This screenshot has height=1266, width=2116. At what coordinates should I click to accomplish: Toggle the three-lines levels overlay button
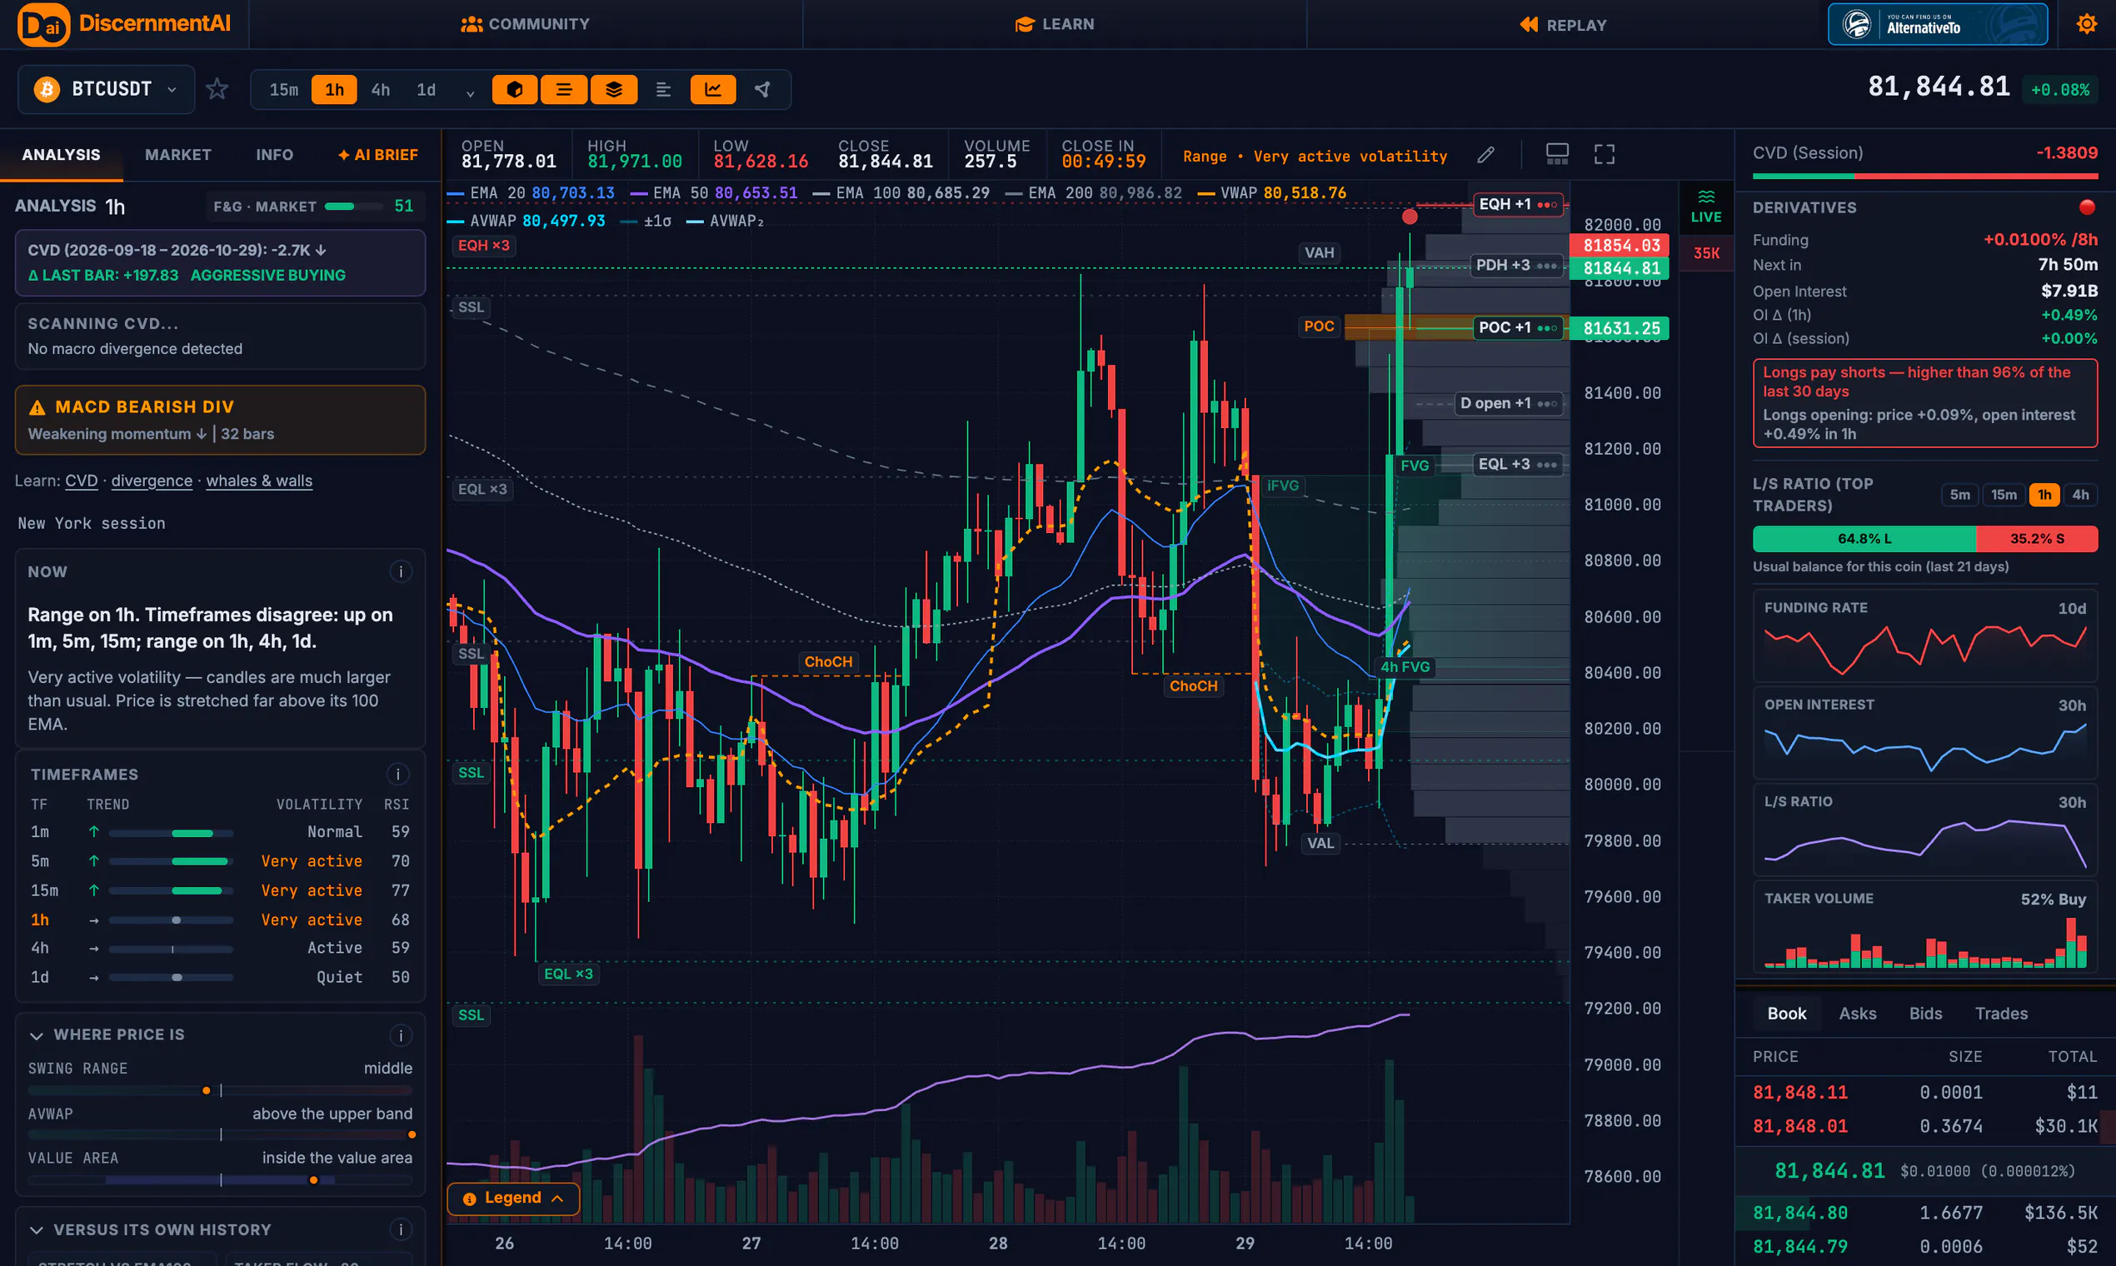564,90
